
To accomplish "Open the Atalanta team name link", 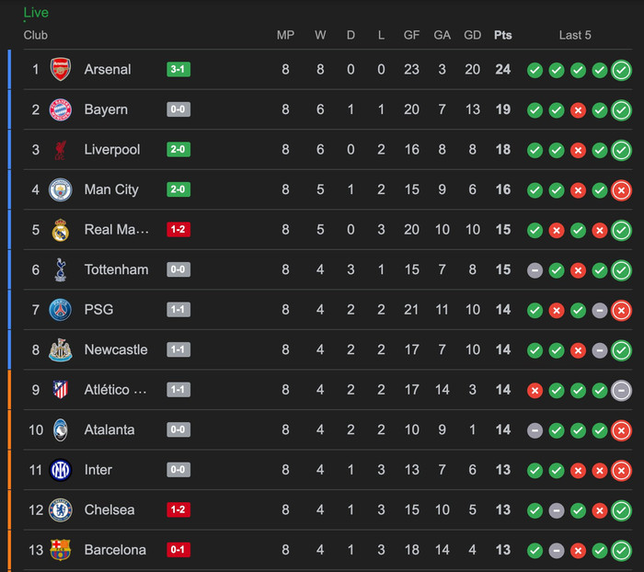I will coord(109,429).
